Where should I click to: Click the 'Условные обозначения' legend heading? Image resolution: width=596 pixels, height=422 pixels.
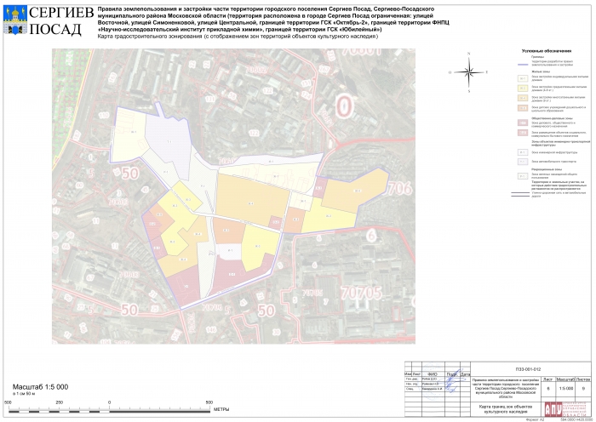[542, 51]
